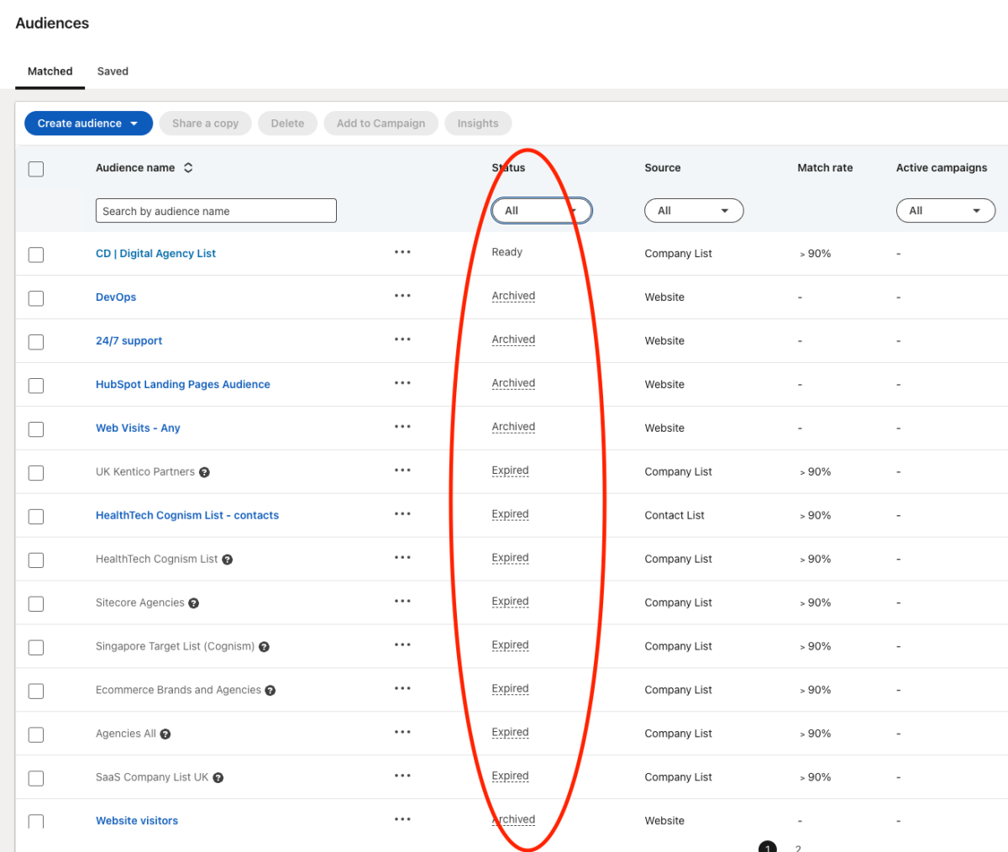Viewport: 1008px width, 852px height.
Task: Expand the Active campaigns filter dropdown
Action: [945, 211]
